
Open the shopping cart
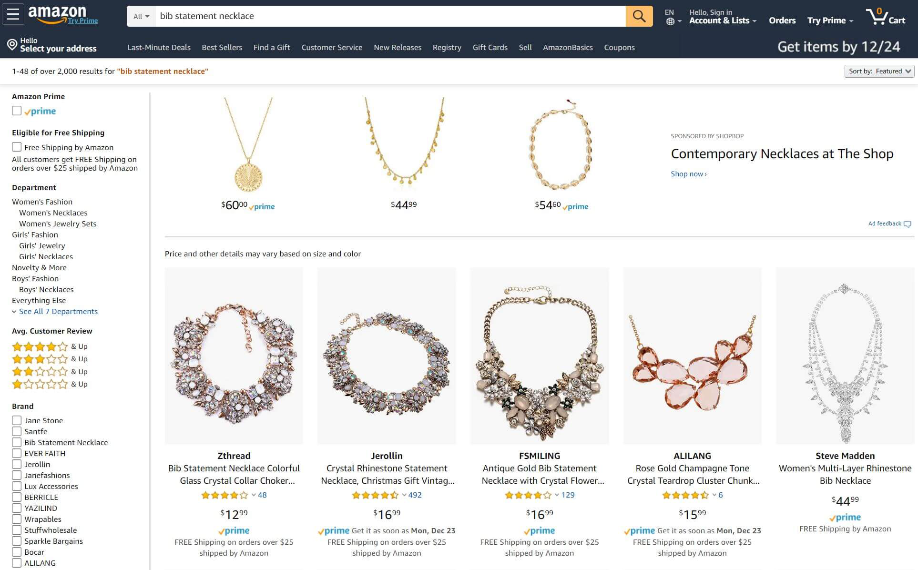[x=886, y=17]
